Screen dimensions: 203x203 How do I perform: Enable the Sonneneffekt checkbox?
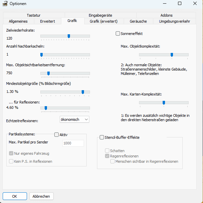(x=118, y=34)
